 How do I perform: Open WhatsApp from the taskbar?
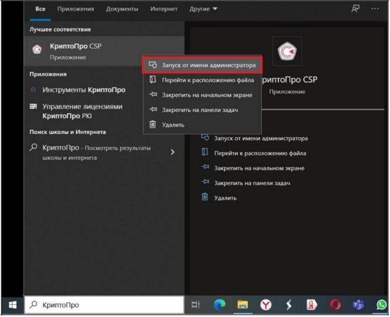pos(381,305)
